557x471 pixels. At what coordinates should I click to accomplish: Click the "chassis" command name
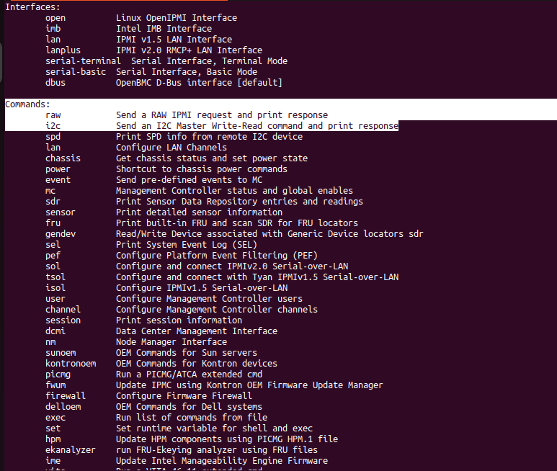point(63,158)
